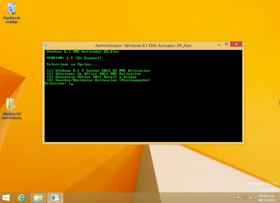Click the console system icon in title bar
Image resolution: width=280 pixels, height=203 pixels.
coord(47,45)
